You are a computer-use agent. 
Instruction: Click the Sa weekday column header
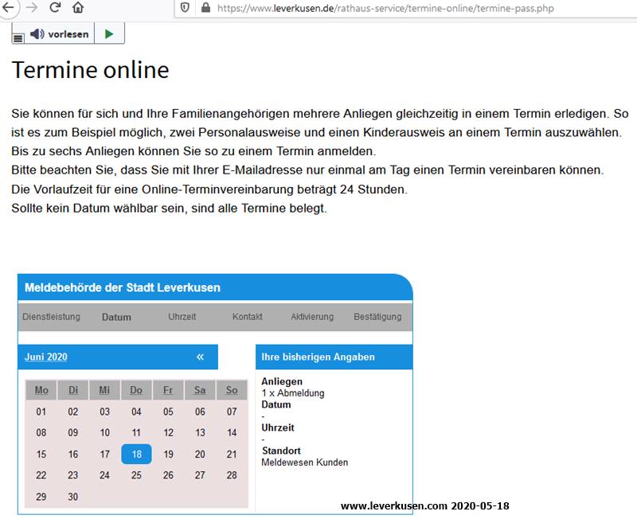(200, 390)
